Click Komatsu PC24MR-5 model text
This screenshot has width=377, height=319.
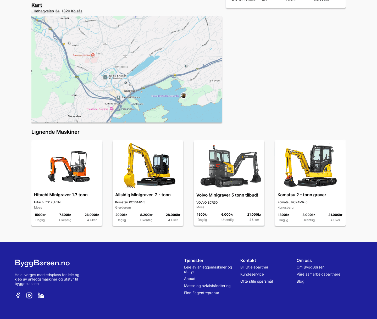pos(292,202)
